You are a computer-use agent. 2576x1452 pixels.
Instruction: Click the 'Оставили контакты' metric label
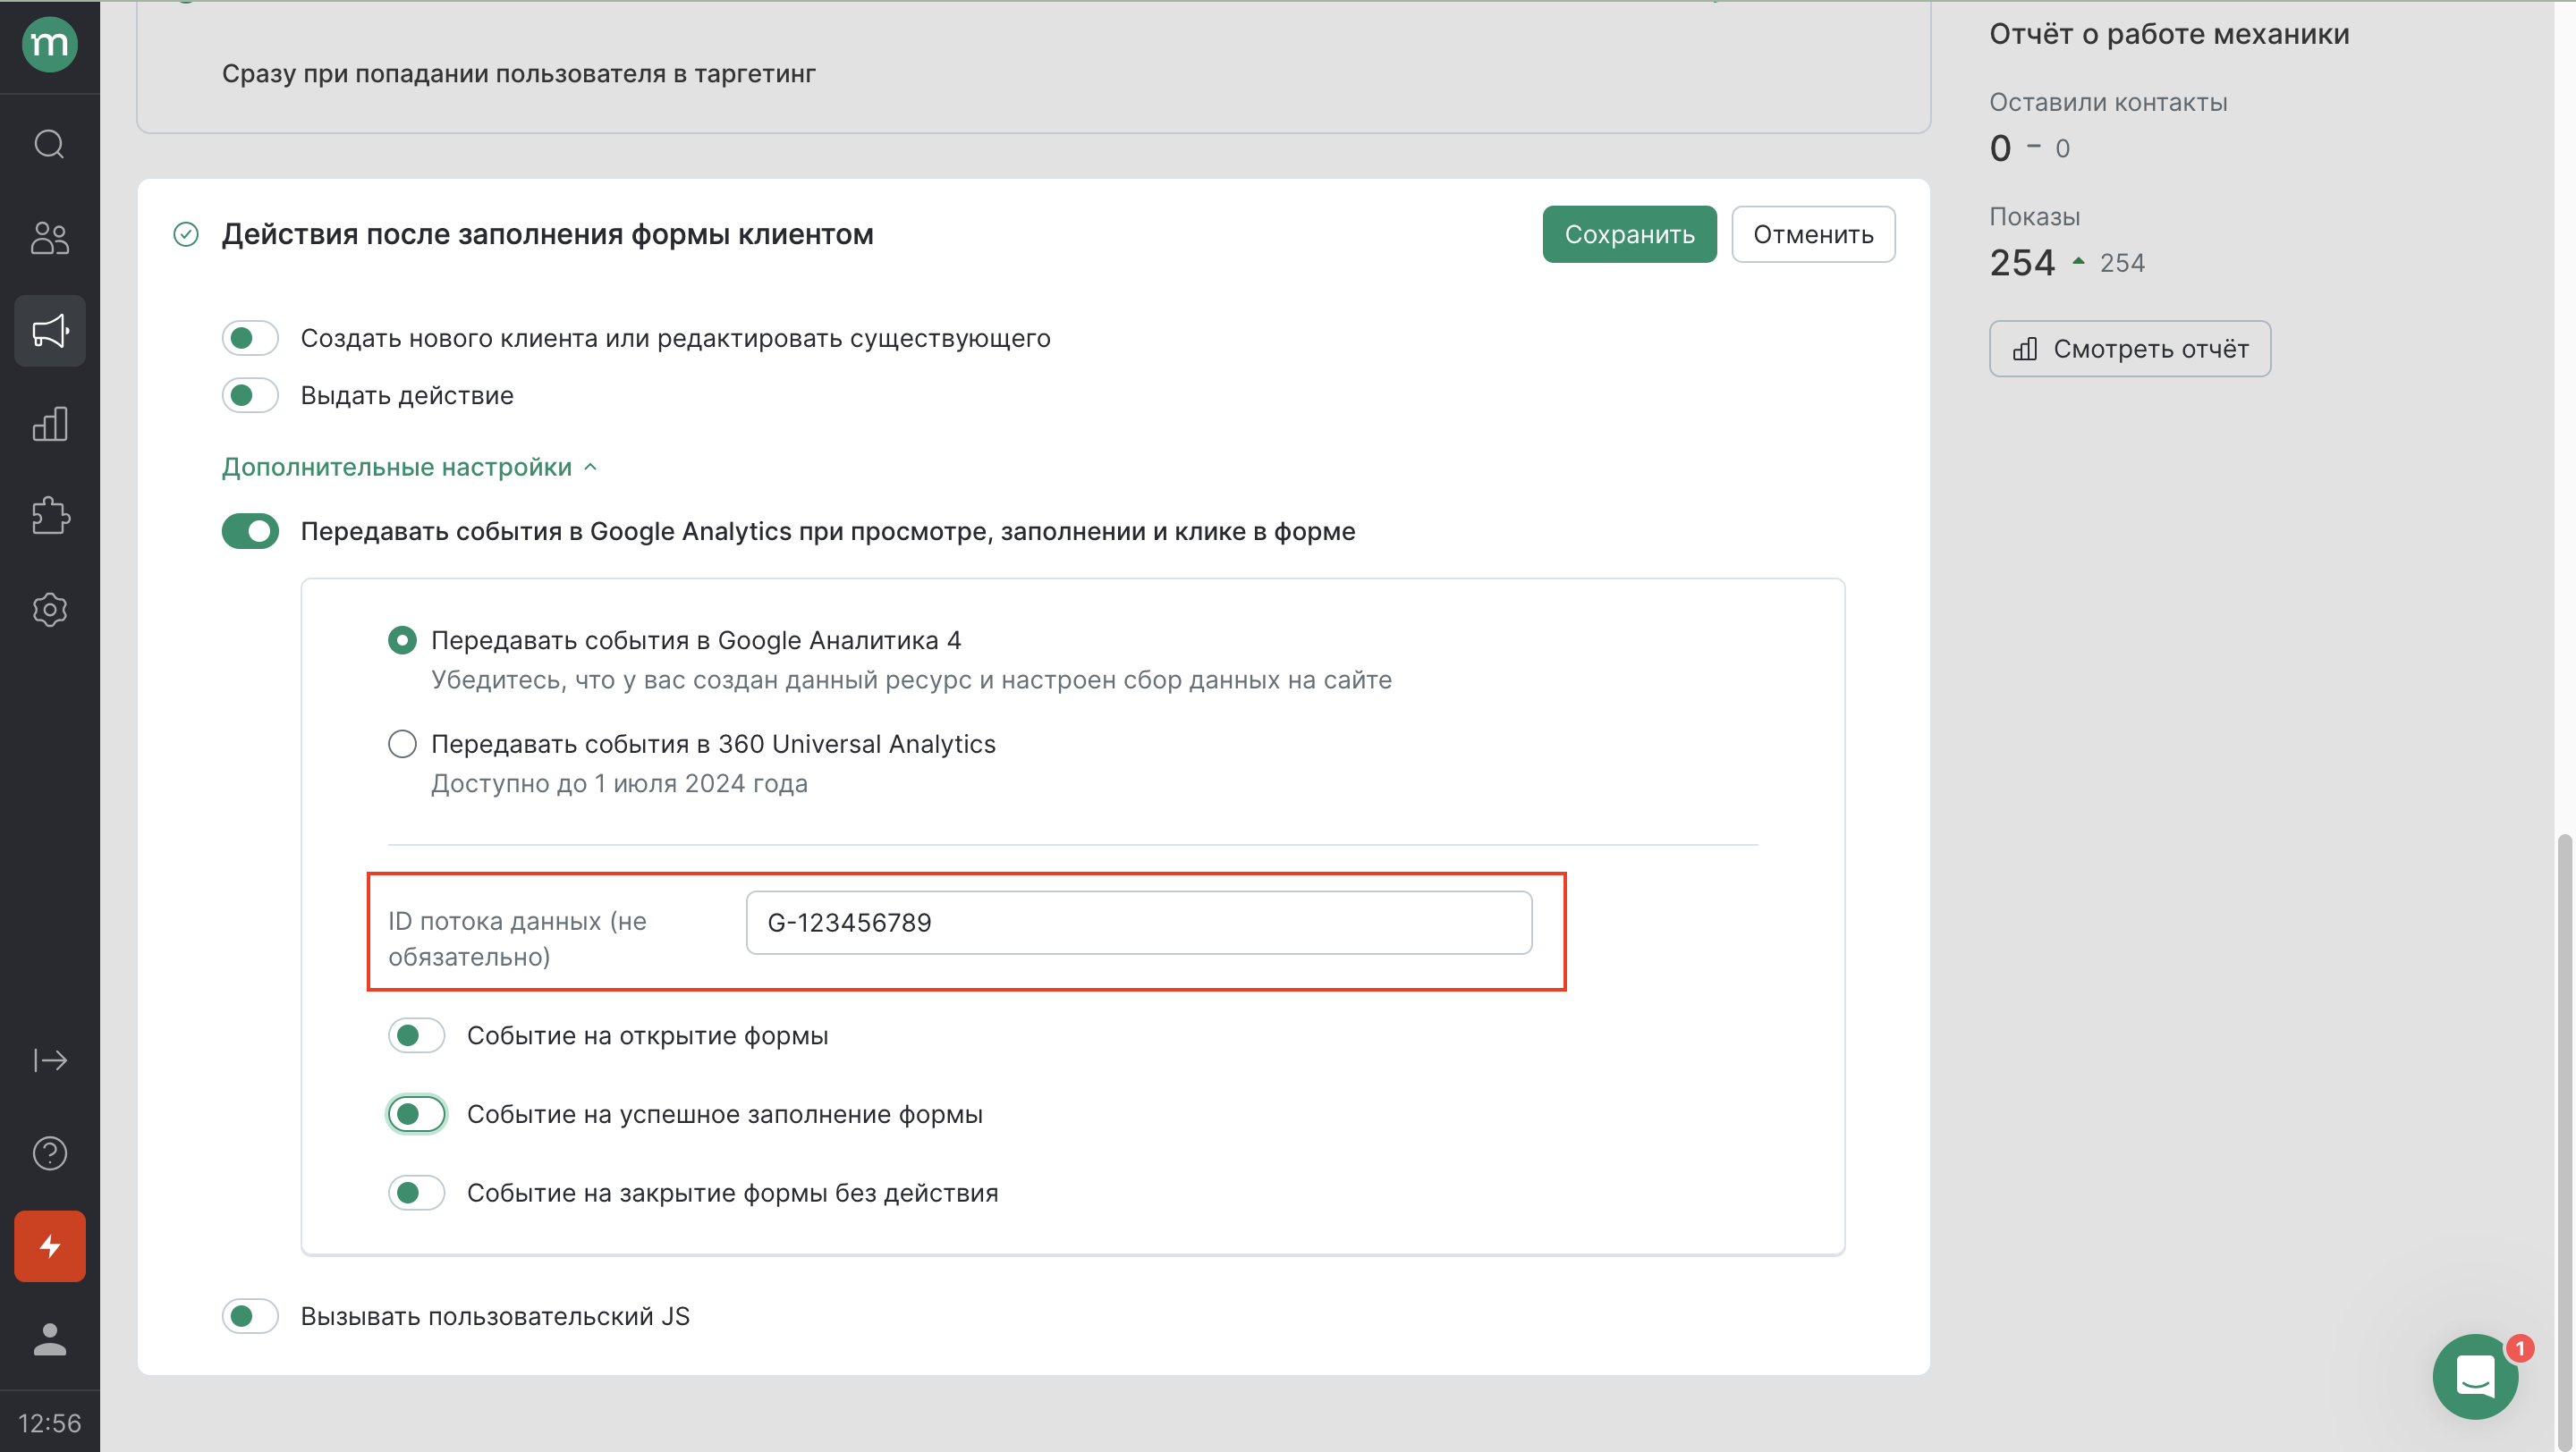point(2108,102)
